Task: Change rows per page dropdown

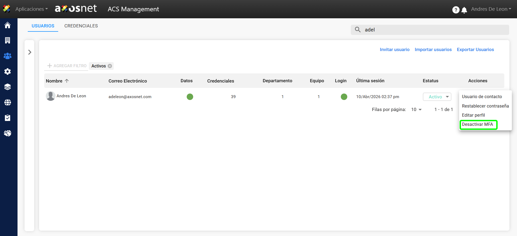Action: pyautogui.click(x=416, y=109)
